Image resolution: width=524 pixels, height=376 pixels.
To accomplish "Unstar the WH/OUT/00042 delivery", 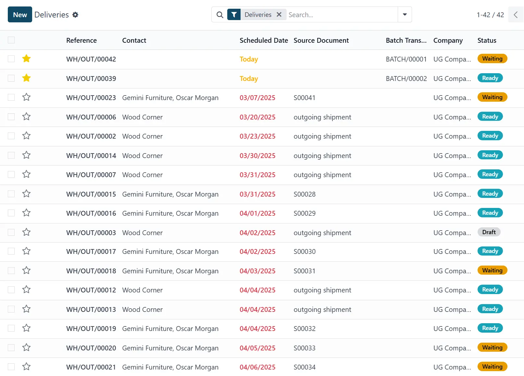I will pos(26,59).
